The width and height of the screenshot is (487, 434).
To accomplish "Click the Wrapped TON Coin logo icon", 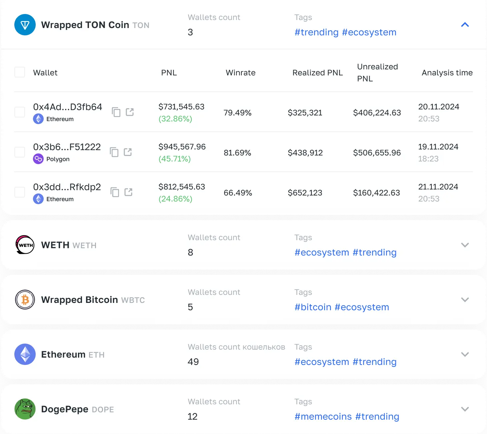I will [25, 25].
